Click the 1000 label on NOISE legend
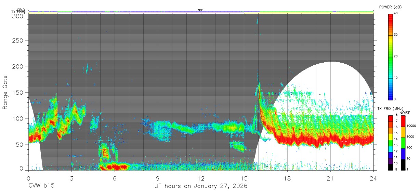Screen dimensions: 420x193 point(410,137)
